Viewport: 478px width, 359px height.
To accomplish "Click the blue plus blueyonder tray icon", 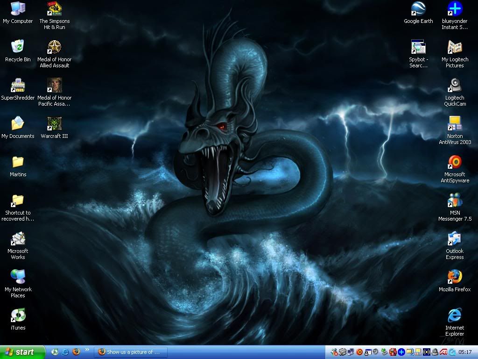I will pos(401,352).
